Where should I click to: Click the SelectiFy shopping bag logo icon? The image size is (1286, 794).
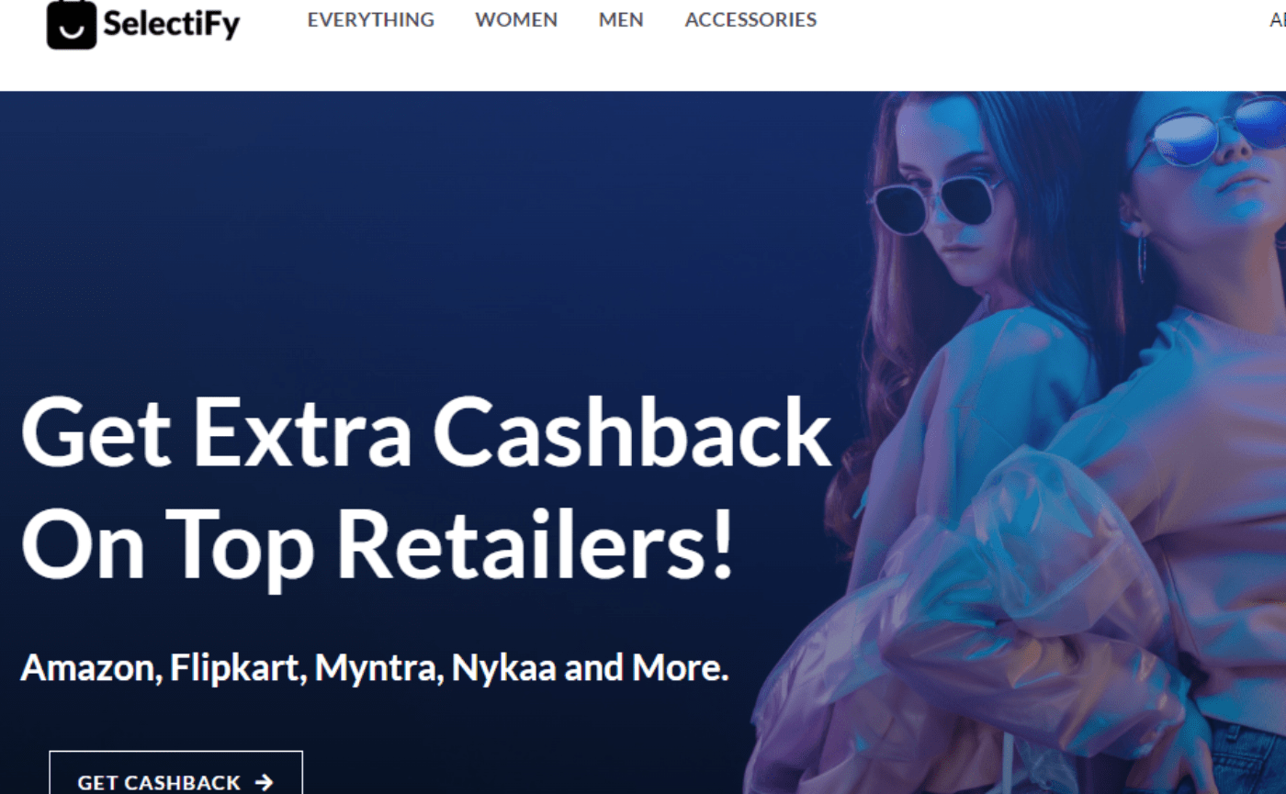tap(72, 23)
